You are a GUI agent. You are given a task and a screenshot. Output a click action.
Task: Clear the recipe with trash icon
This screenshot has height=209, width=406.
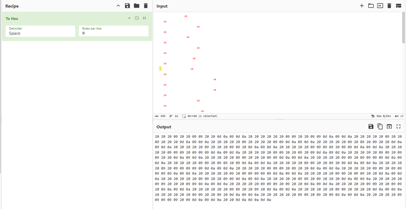pyautogui.click(x=146, y=6)
